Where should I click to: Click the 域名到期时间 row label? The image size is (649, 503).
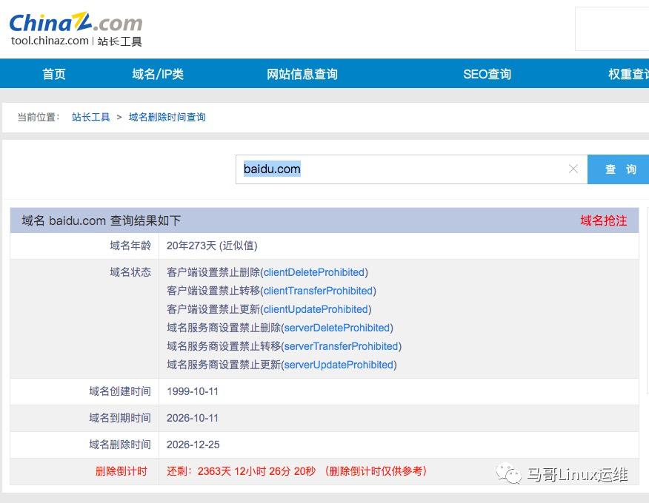120,418
